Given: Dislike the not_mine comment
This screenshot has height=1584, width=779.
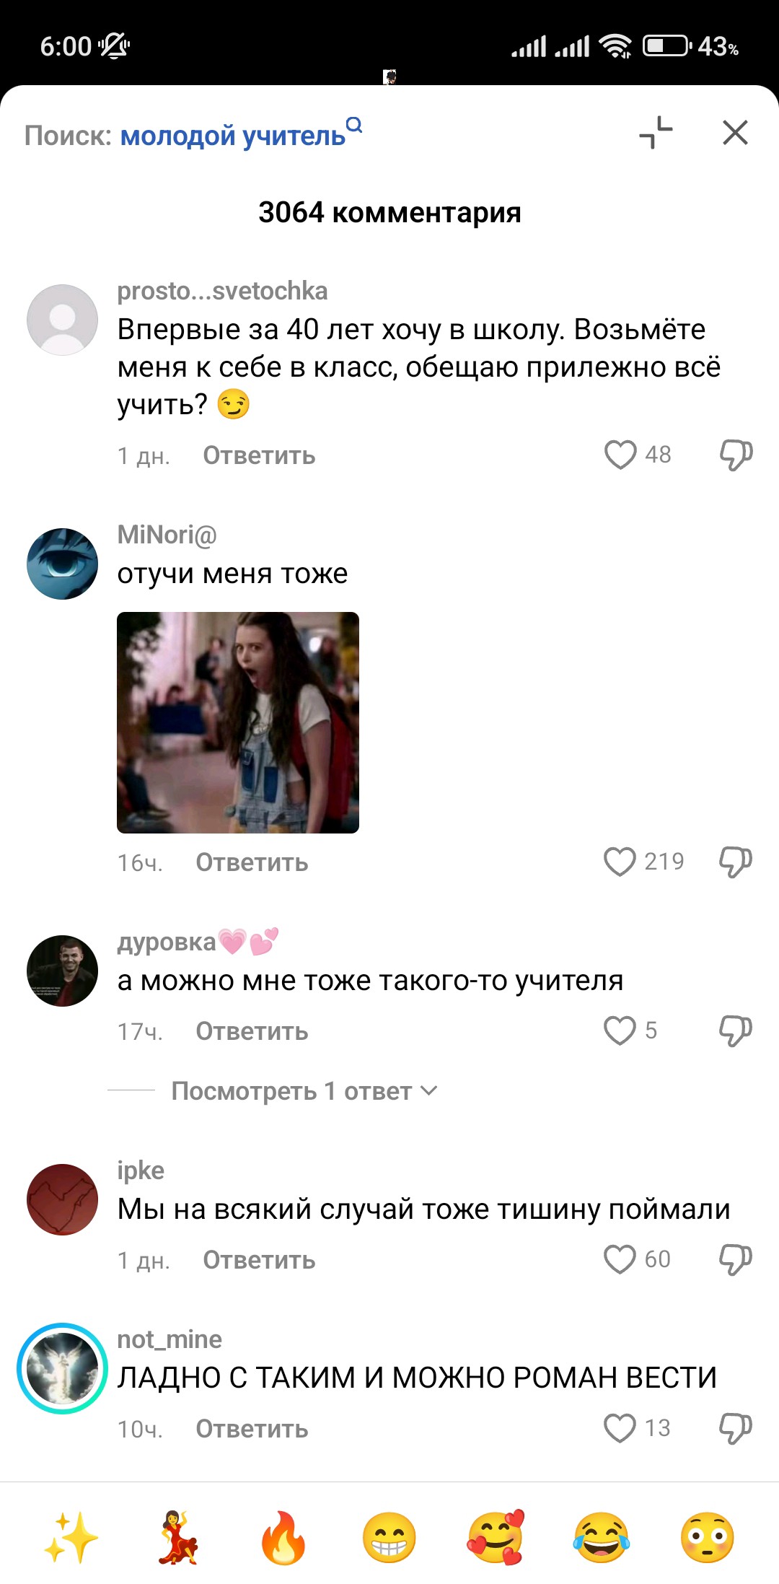Looking at the screenshot, I should (x=736, y=1428).
